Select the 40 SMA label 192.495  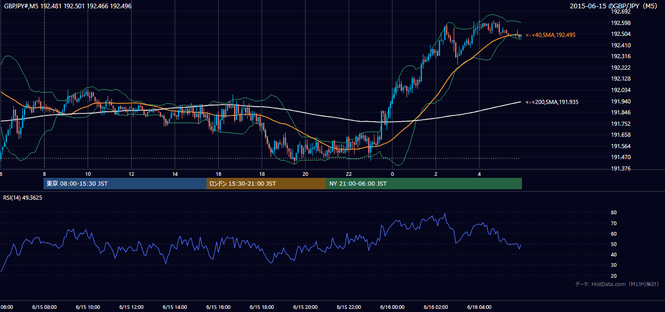point(551,35)
